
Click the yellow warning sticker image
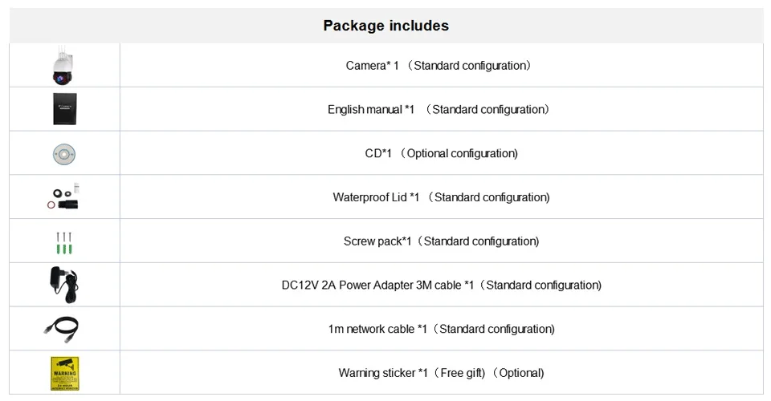pyautogui.click(x=64, y=373)
